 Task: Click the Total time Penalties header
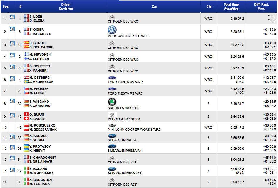click(231, 6)
